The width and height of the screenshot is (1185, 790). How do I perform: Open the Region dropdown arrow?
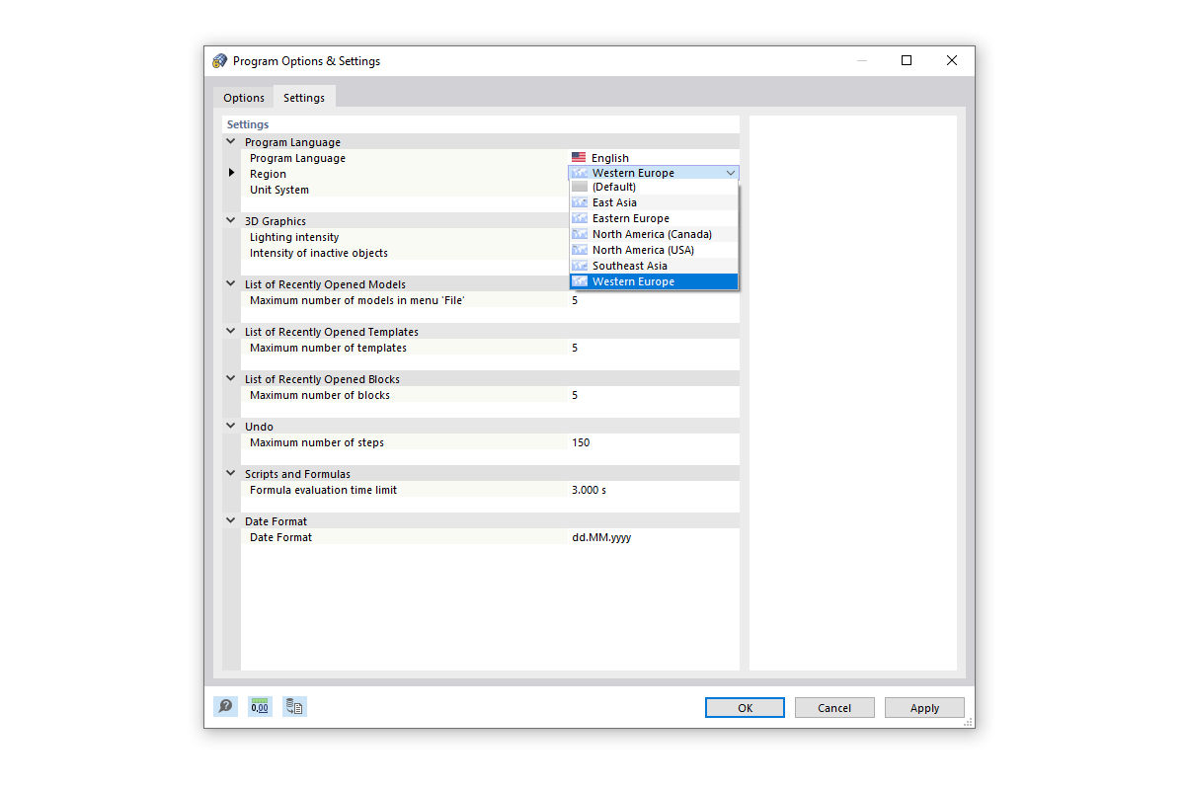(730, 172)
